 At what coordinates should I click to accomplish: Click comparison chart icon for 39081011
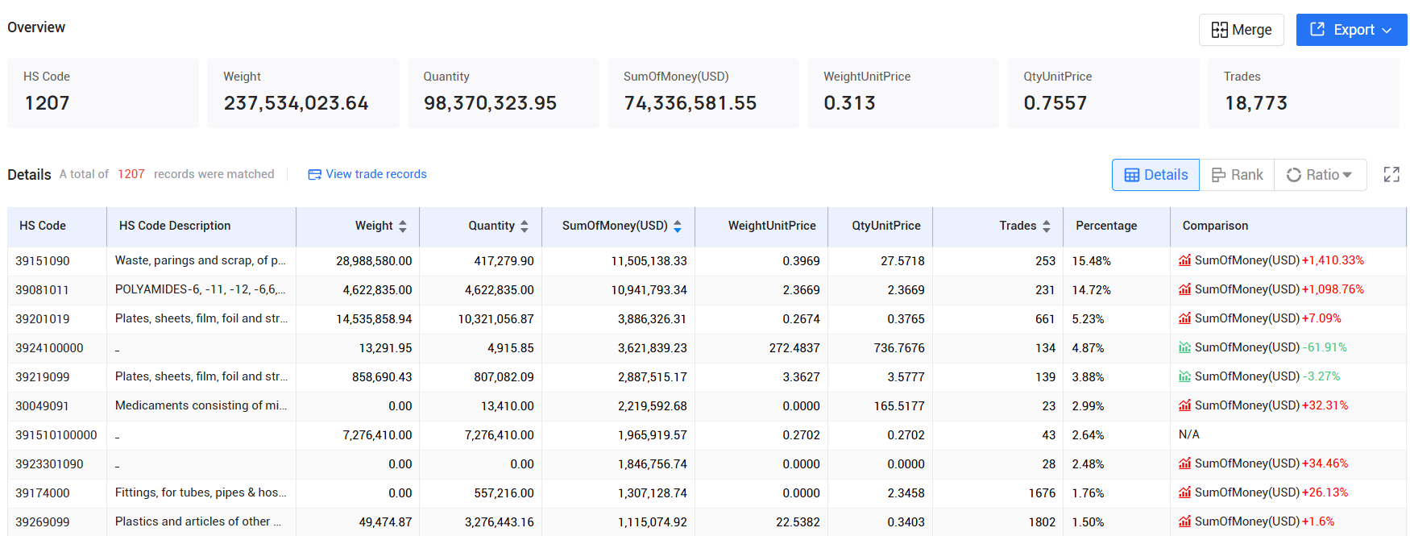[1184, 289]
